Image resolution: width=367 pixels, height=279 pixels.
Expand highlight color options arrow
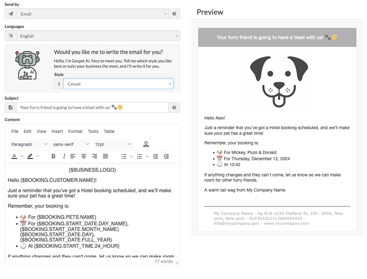pyautogui.click(x=38, y=156)
